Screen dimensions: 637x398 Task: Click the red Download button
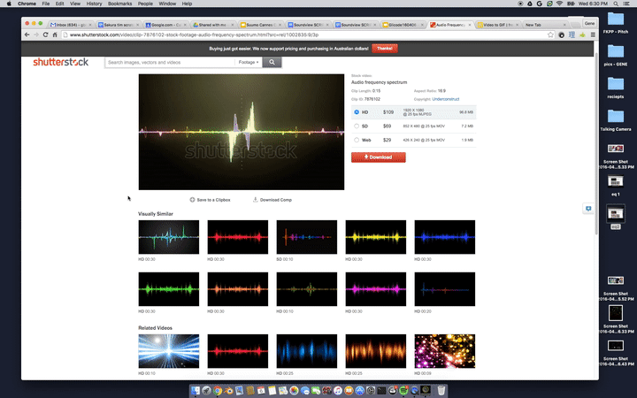(378, 157)
